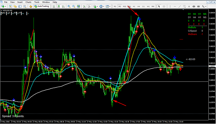
Task: Select the ellipse drawing tool
Action: coord(194,6)
